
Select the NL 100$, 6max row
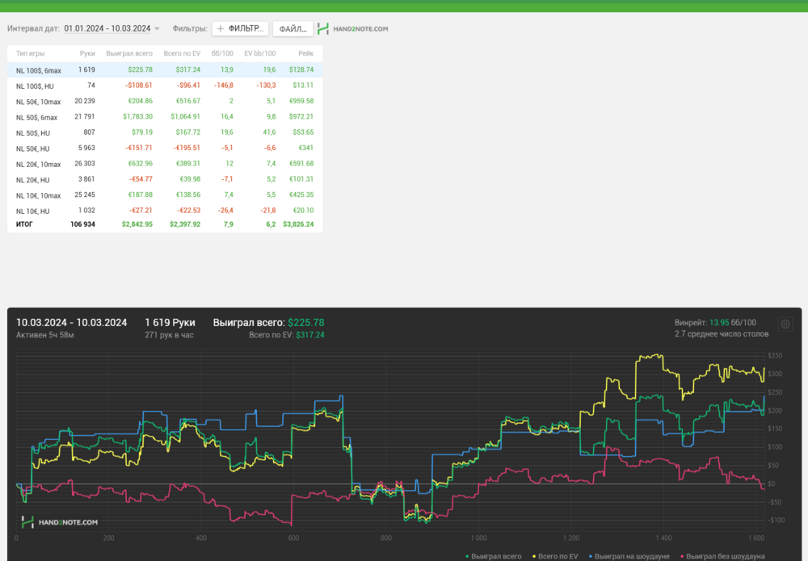[x=165, y=70]
